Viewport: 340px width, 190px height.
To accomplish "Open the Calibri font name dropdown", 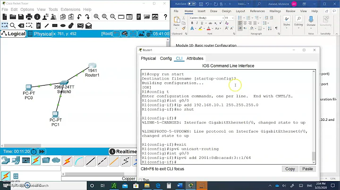I will click(223, 18).
